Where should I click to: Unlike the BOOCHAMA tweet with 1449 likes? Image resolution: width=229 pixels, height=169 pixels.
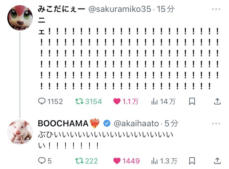(x=126, y=161)
